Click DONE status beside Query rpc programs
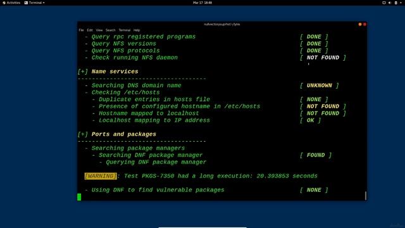 click(314, 37)
